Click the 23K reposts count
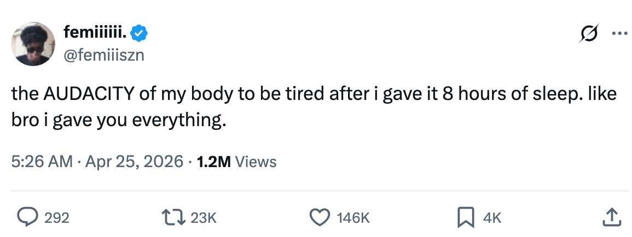This screenshot has width=632, height=237. point(204,218)
